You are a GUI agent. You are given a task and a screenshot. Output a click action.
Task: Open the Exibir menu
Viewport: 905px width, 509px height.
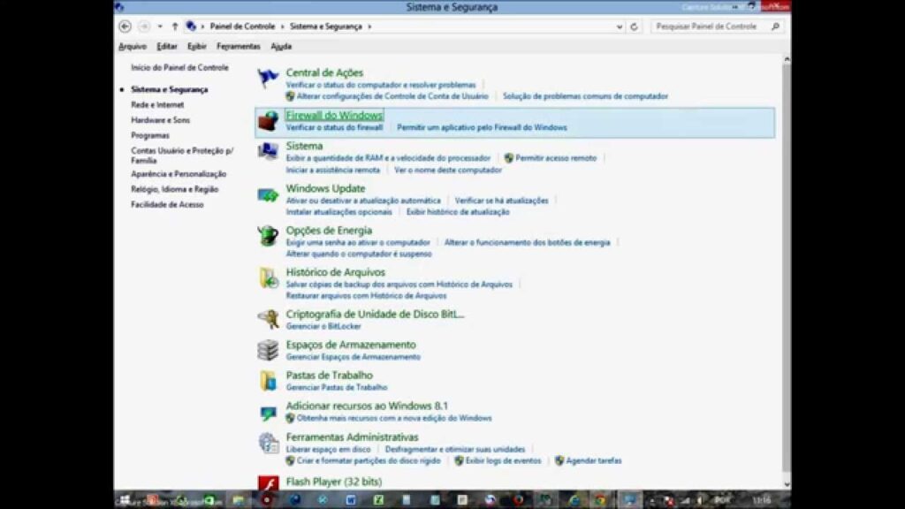tap(197, 46)
